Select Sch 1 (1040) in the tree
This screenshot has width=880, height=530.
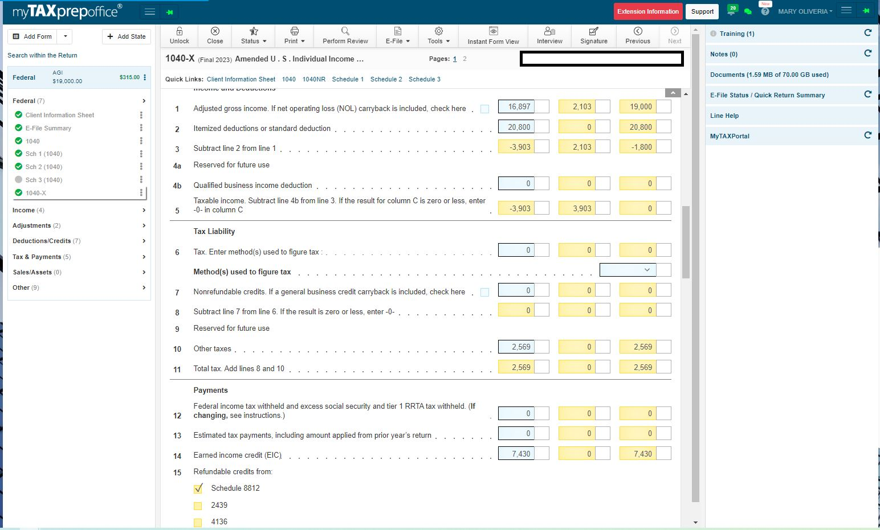pos(44,154)
